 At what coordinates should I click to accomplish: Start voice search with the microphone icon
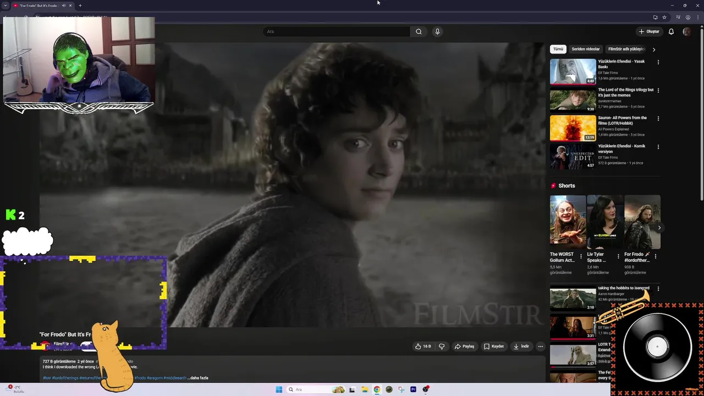coord(437,31)
